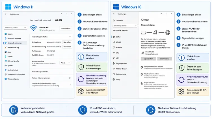The image size is (212, 119).
Task: Click the Status page title in Windows 10
Action: tap(145, 20)
